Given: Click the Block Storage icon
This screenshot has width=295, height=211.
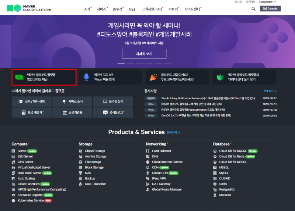Looking at the screenshot, I should tap(80, 168).
